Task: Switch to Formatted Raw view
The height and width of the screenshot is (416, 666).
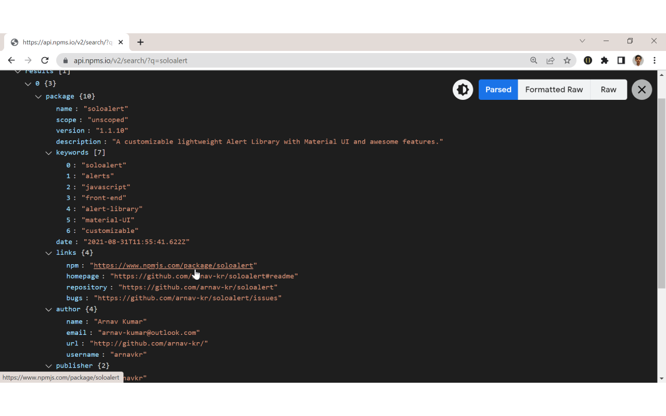Action: (554, 89)
